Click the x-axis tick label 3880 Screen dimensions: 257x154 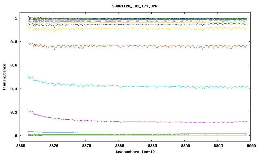[120, 145]
